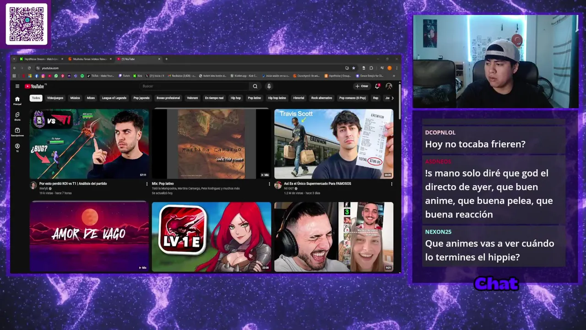
Task: Open the Martina Camargo mix thumbnail
Action: (211, 144)
